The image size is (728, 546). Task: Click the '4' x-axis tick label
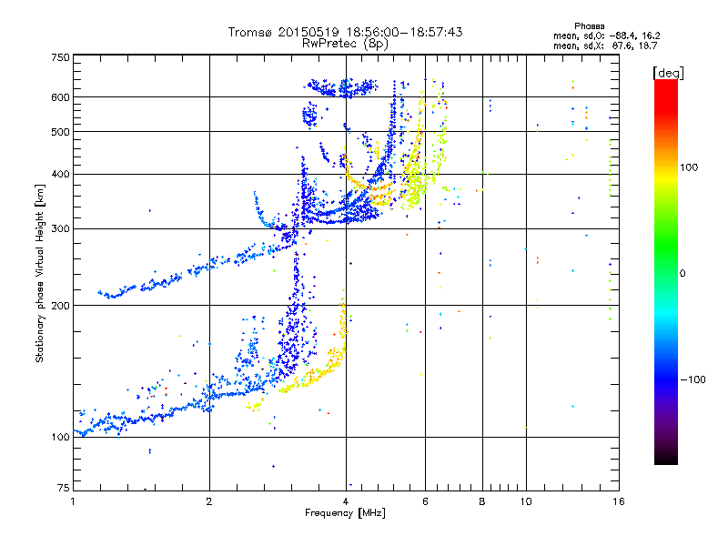(346, 501)
